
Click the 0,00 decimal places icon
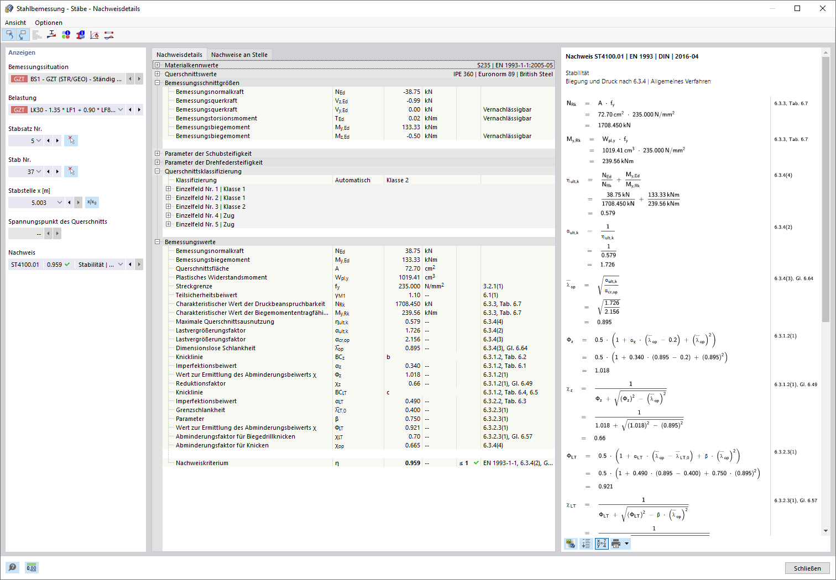point(32,567)
